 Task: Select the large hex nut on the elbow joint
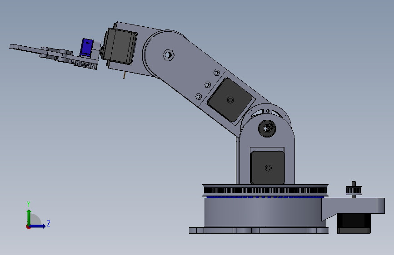point(168,55)
